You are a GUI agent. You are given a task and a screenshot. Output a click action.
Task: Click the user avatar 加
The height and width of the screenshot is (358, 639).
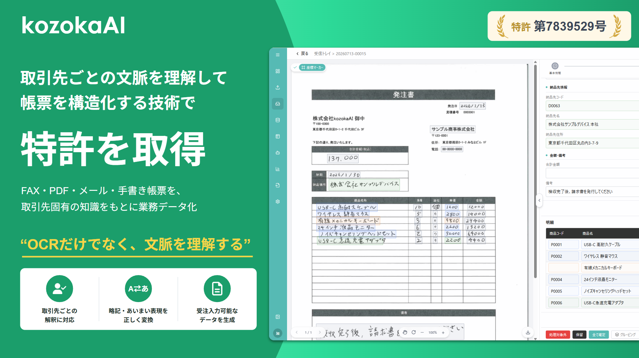(x=278, y=333)
